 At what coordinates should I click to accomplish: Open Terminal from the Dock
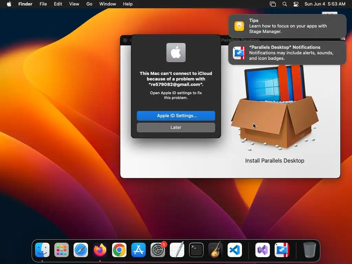click(196, 250)
